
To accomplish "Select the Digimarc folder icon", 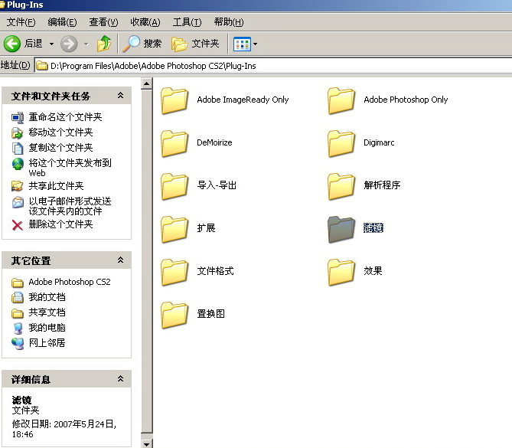I will point(341,143).
